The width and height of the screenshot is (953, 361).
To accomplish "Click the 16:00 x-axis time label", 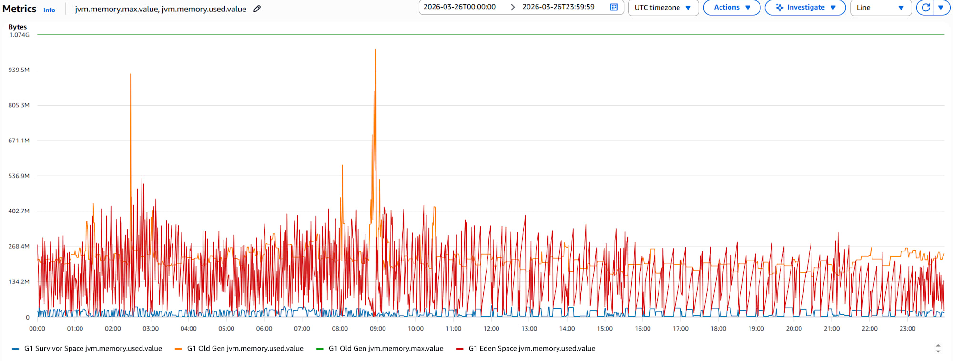I will pos(643,329).
